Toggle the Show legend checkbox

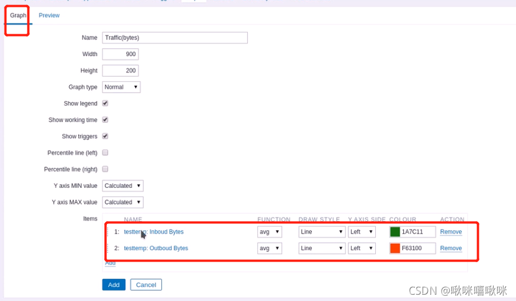(105, 103)
